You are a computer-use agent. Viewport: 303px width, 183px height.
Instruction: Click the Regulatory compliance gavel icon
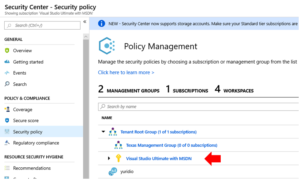pyautogui.click(x=7, y=143)
